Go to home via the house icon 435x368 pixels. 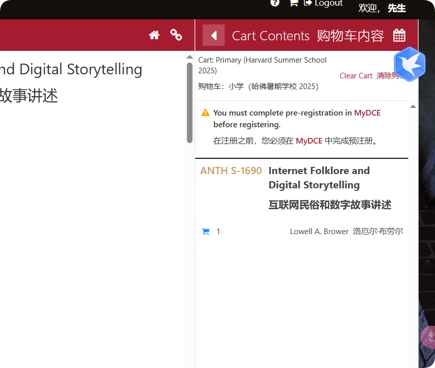(x=154, y=35)
